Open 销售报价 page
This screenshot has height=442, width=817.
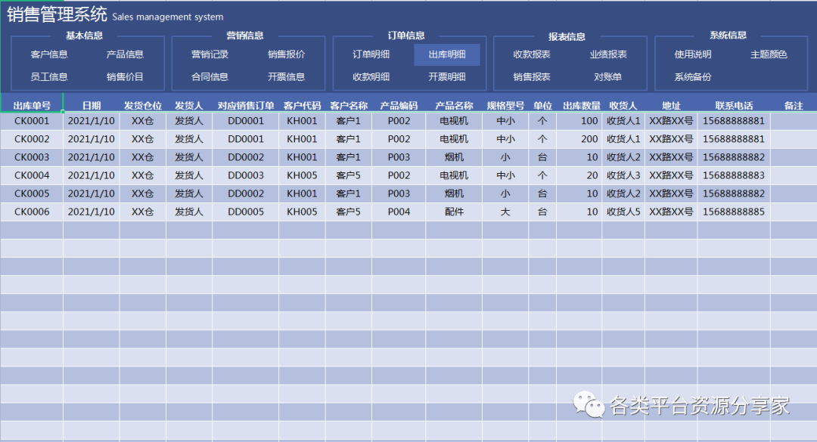click(x=286, y=54)
